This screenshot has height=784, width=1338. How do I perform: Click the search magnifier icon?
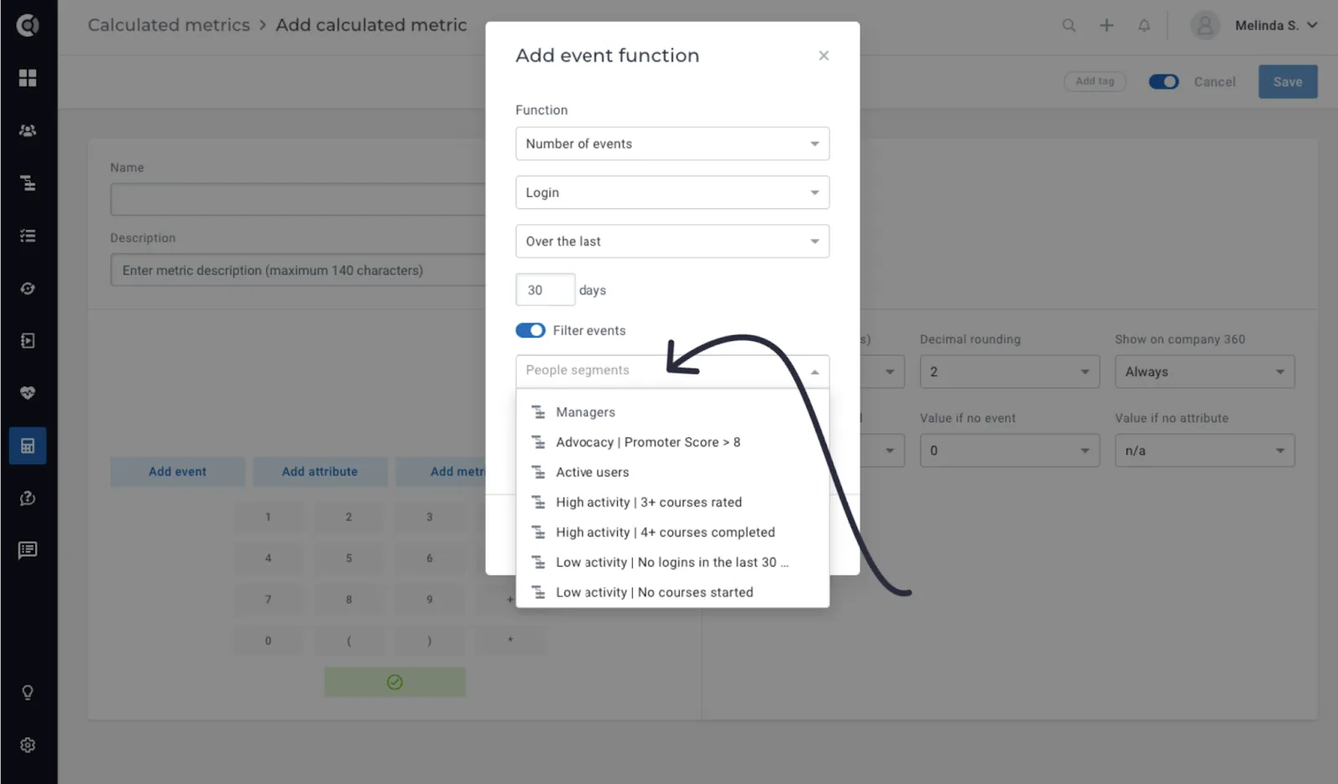point(1069,25)
